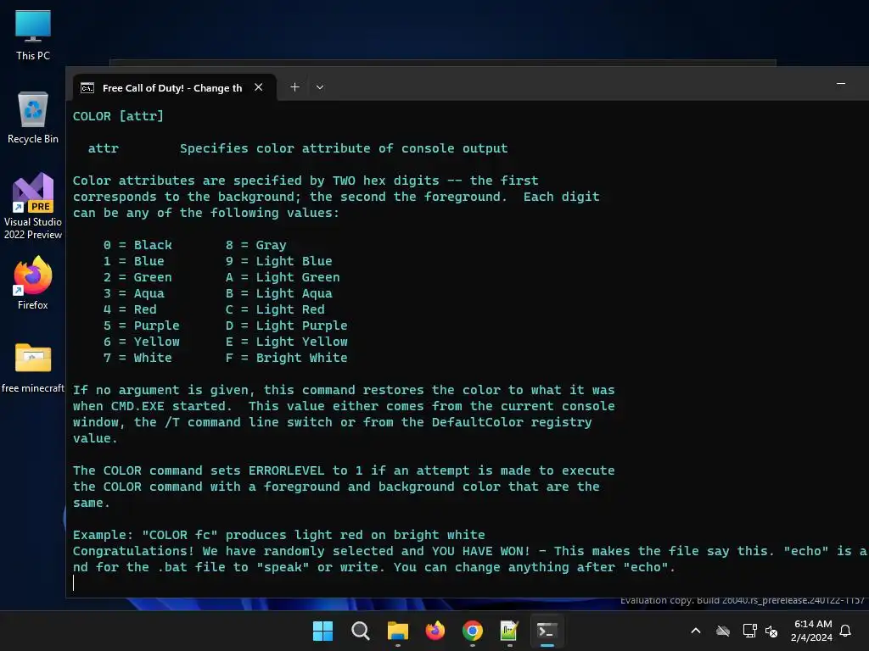Click the muted volume tray icon
This screenshot has height=651, width=869.
click(x=771, y=631)
